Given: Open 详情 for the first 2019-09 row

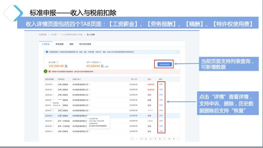Looking at the screenshot, I should (161, 84).
